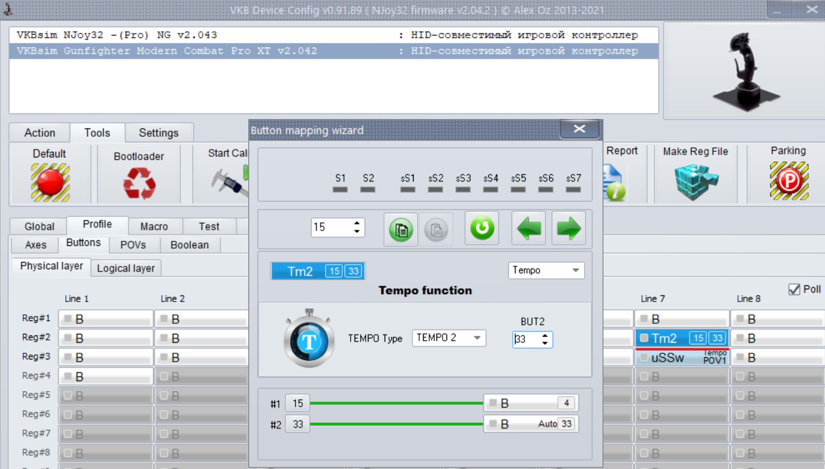Toggle the sS5 subshift indicator
This screenshot has height=469, width=825.
pos(518,190)
